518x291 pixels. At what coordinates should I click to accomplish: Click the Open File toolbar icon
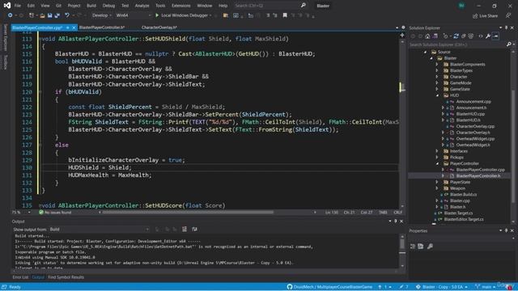click(42, 15)
